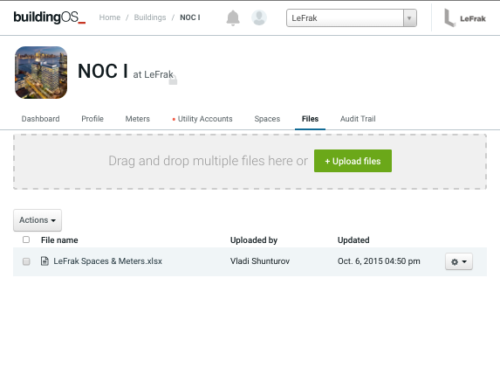This screenshot has height=382, width=500.
Task: Select the Meters tab
Action: coord(138,119)
